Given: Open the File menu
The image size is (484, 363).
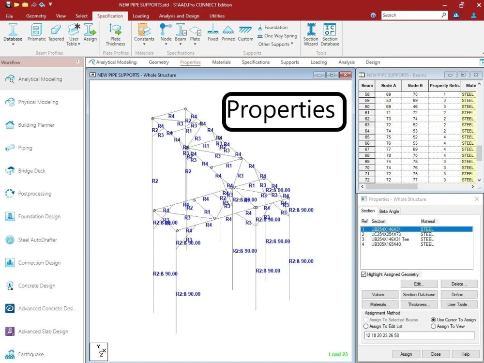Looking at the screenshot, I should (x=10, y=16).
